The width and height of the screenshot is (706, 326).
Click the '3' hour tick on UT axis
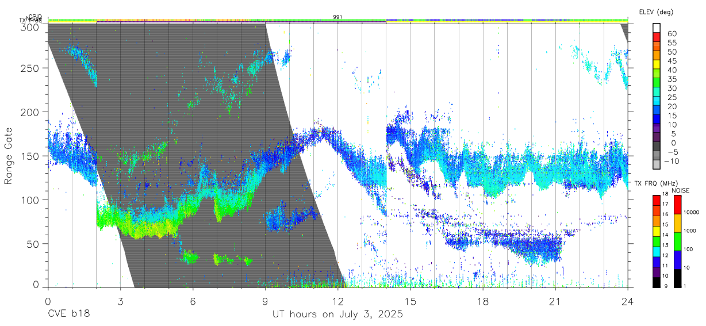120,301
